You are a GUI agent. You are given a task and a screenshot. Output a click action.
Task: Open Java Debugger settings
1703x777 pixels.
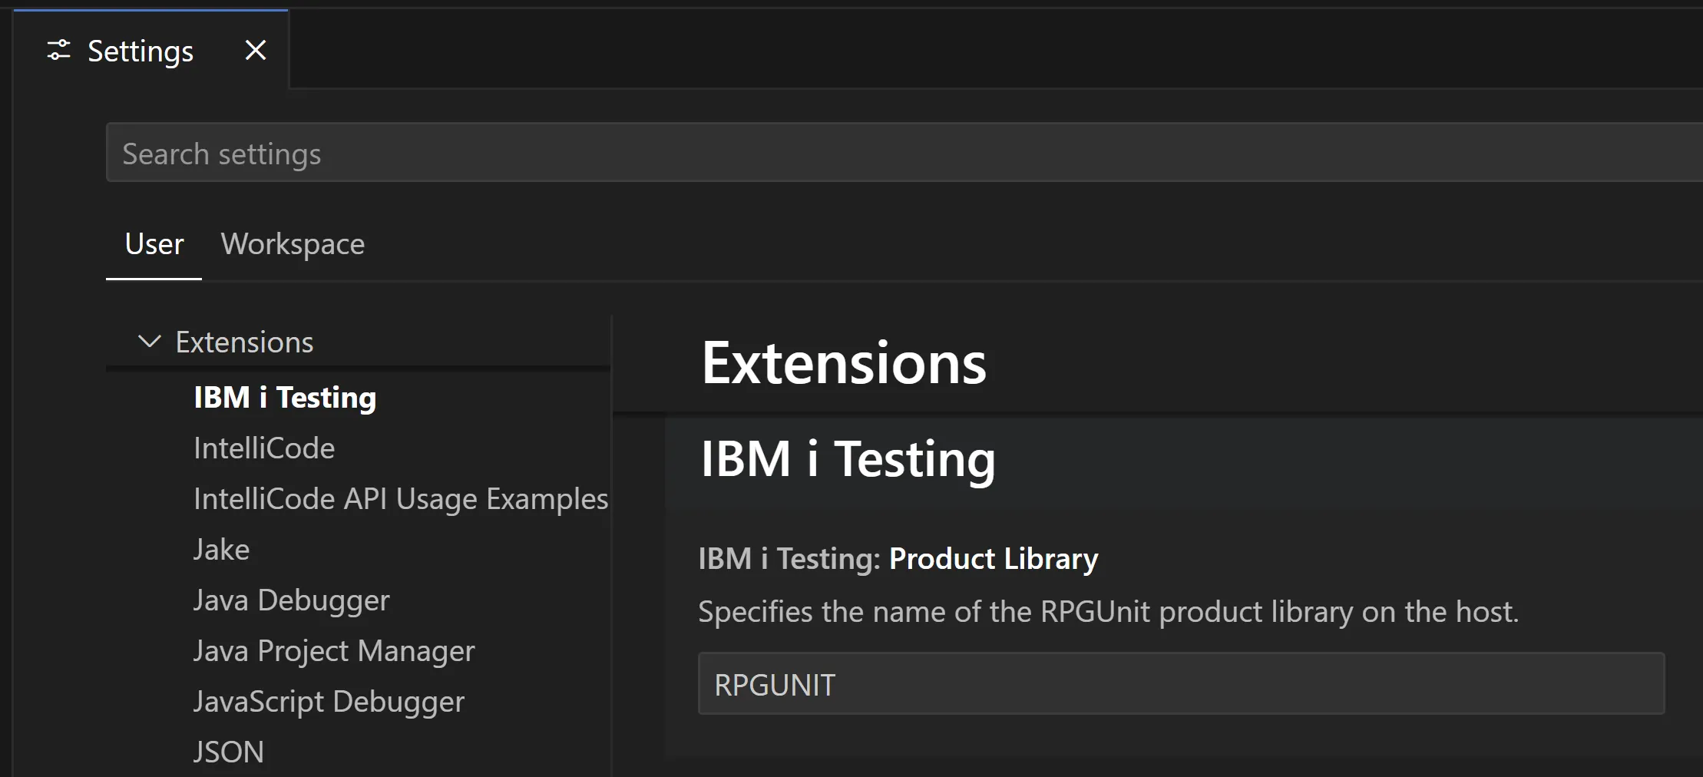(292, 600)
